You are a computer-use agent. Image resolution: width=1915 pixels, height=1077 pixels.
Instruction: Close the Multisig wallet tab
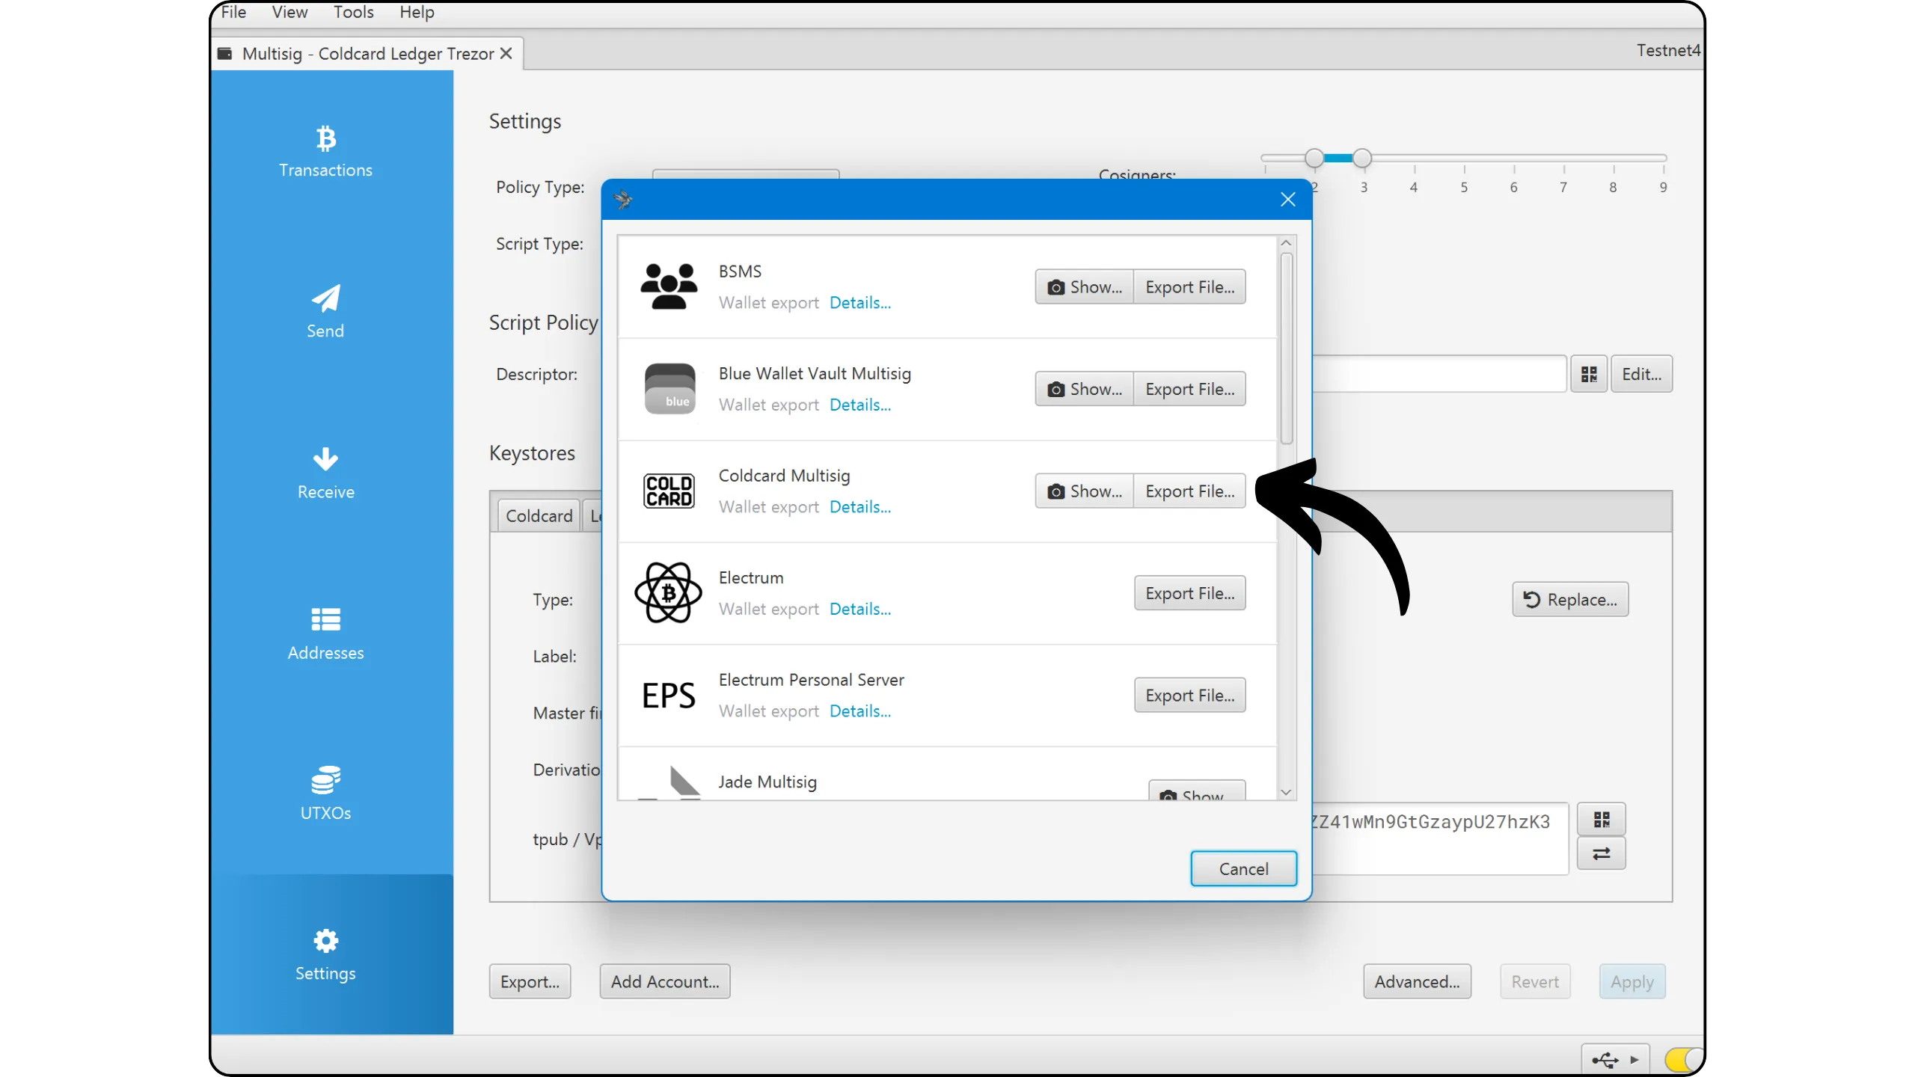point(506,54)
